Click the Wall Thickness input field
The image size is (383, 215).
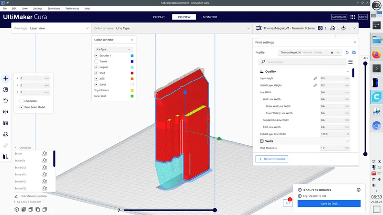331,149
